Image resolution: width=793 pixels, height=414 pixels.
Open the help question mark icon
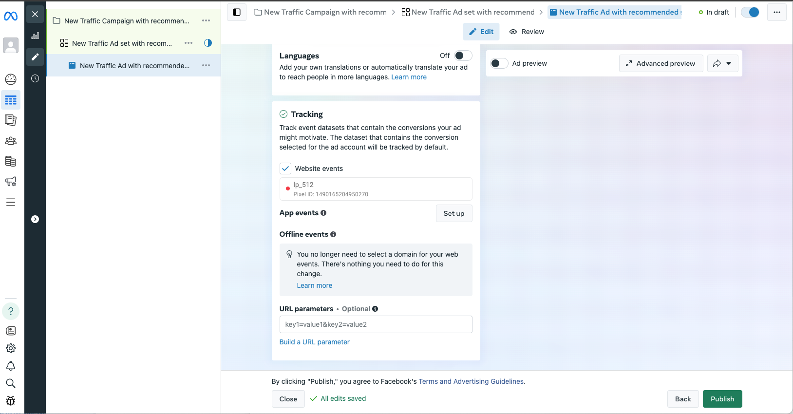[11, 311]
